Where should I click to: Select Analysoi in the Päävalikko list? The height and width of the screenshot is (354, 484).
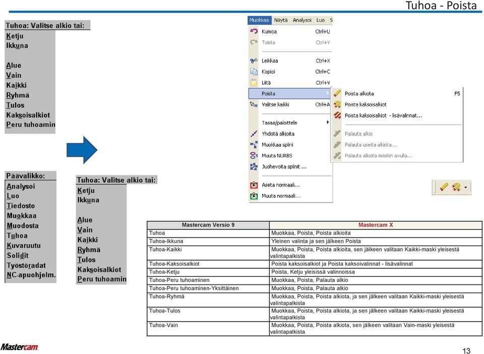pos(21,187)
